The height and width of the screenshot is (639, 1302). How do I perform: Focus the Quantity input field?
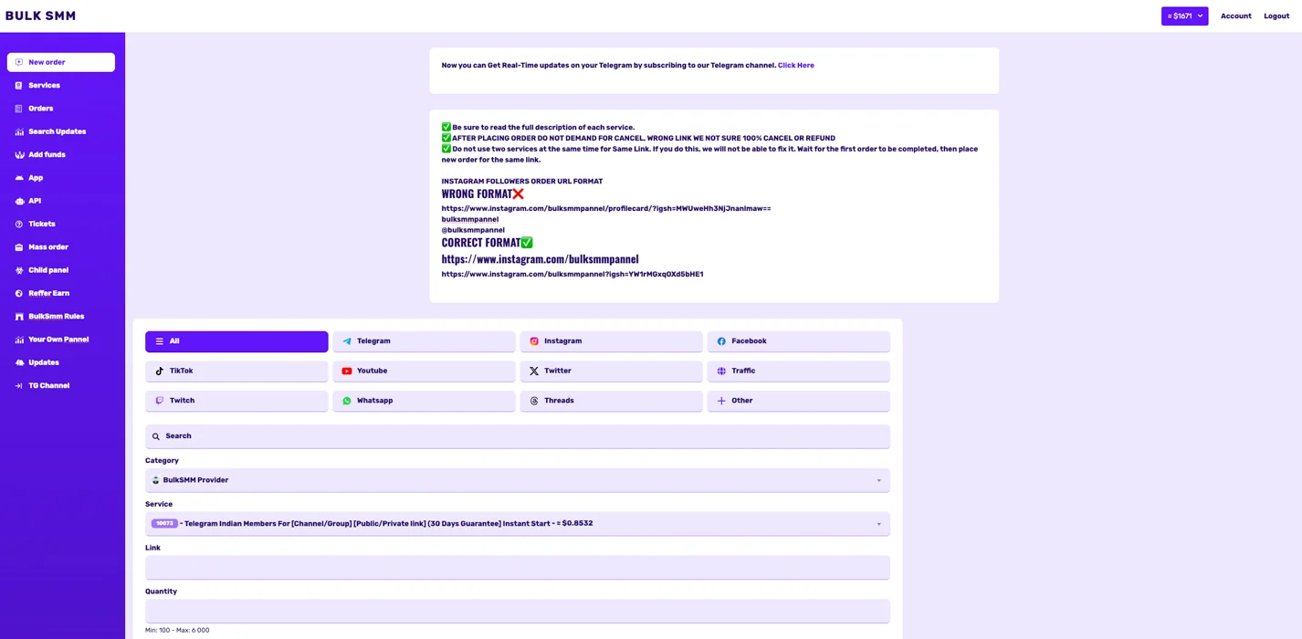[517, 611]
